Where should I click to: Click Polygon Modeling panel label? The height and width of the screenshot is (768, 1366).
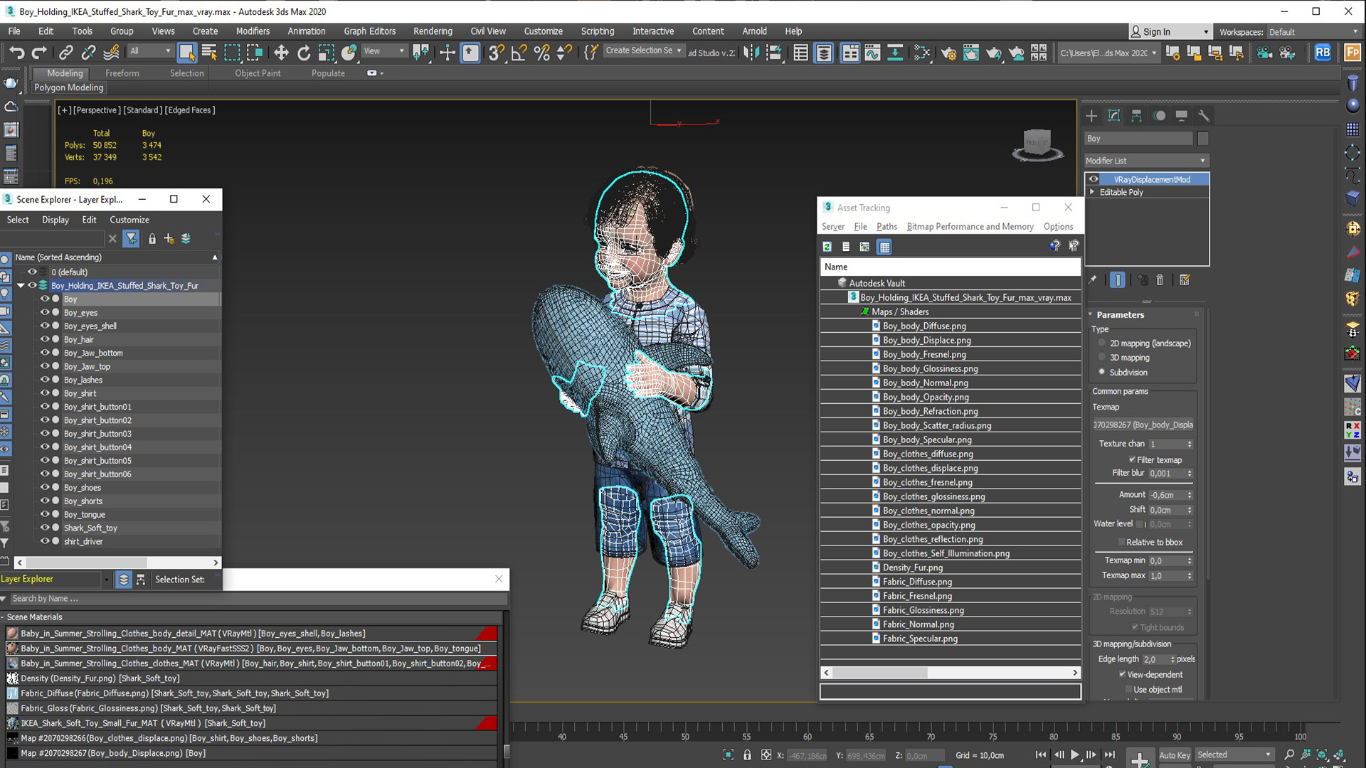coord(69,87)
